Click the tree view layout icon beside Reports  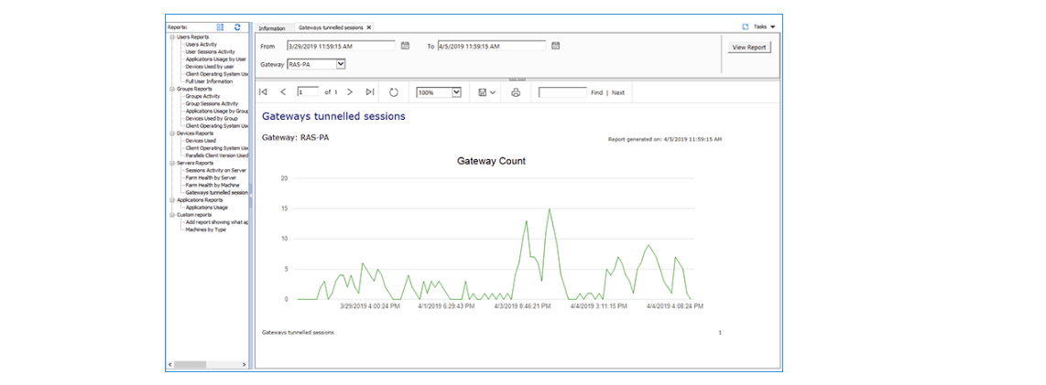tap(220, 27)
